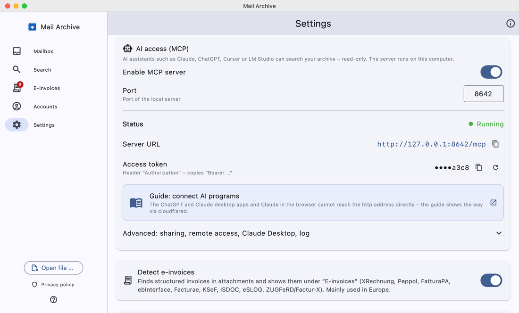519x313 pixels.
Task: Open Accounts person icon
Action: (17, 106)
